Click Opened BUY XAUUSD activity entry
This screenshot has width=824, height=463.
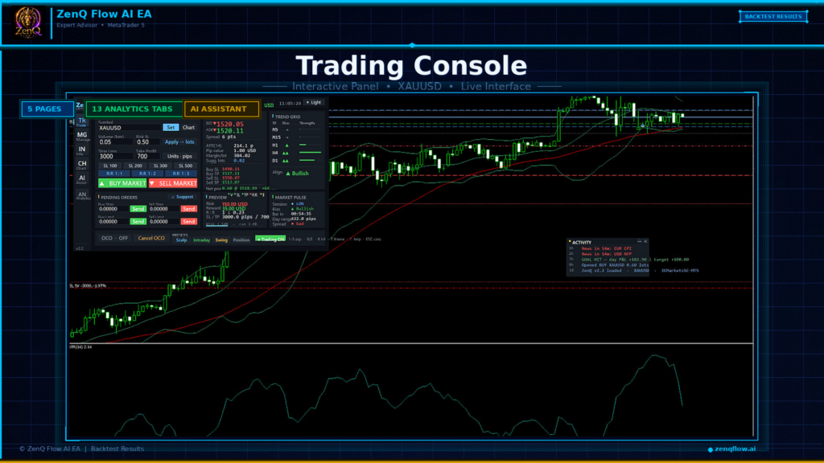tap(615, 265)
